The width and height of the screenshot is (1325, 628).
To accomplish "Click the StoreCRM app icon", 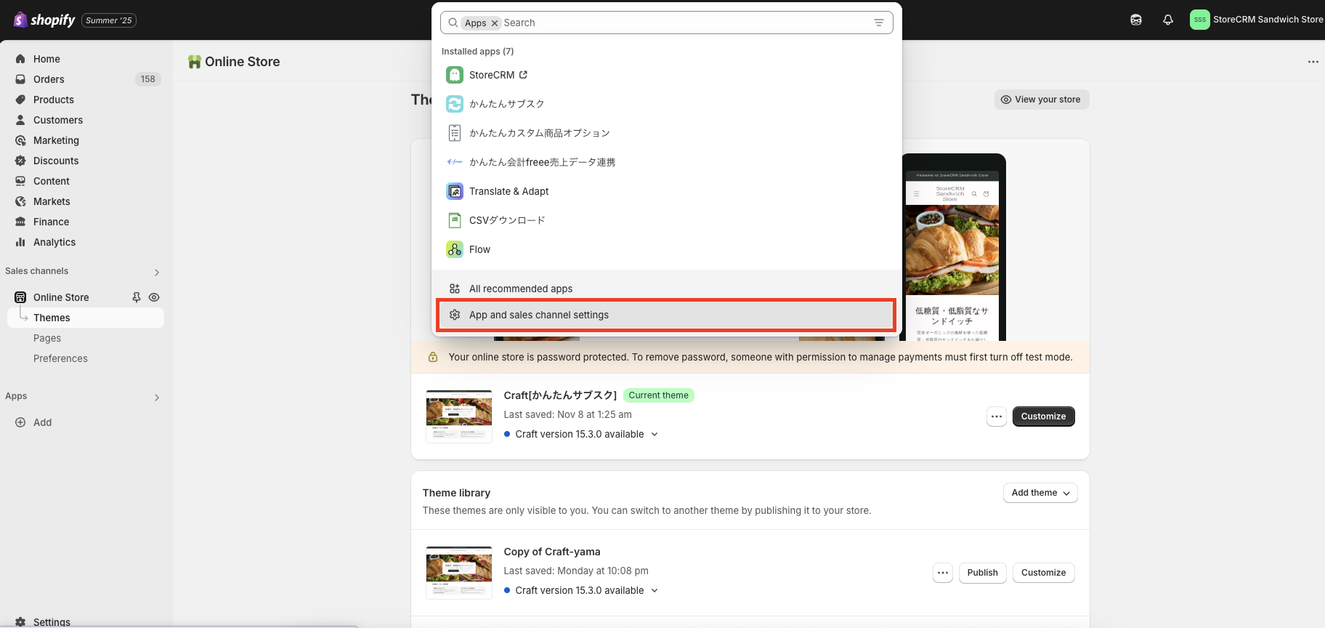I will 455,75.
